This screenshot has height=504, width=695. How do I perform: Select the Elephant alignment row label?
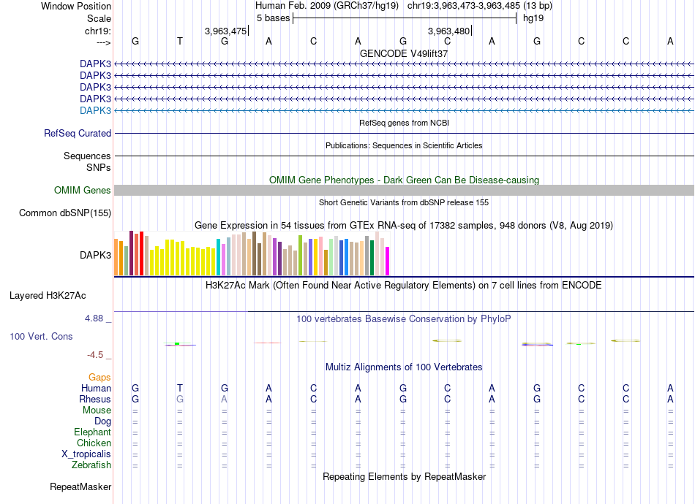[x=92, y=432]
